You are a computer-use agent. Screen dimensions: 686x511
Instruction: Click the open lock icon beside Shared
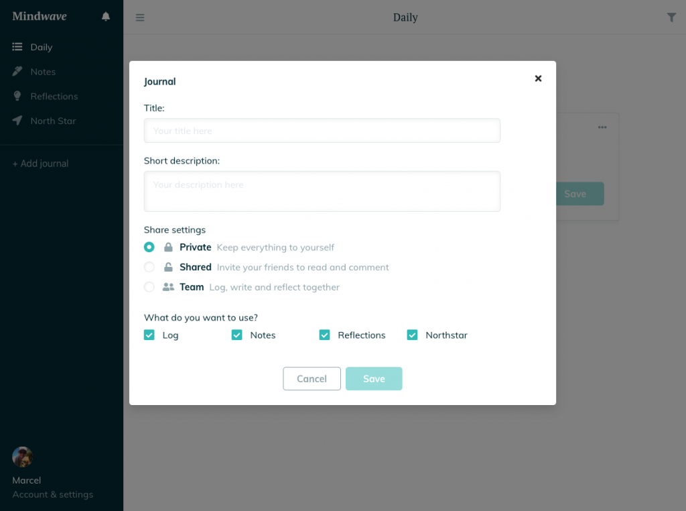(168, 267)
